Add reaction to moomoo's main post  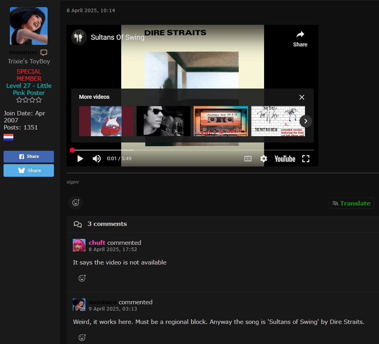pos(76,202)
